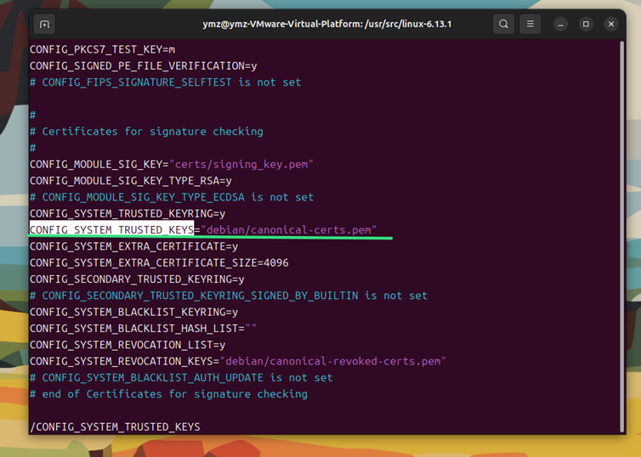
Task: Click the "end of Certificates" comment line
Action: (x=168, y=394)
